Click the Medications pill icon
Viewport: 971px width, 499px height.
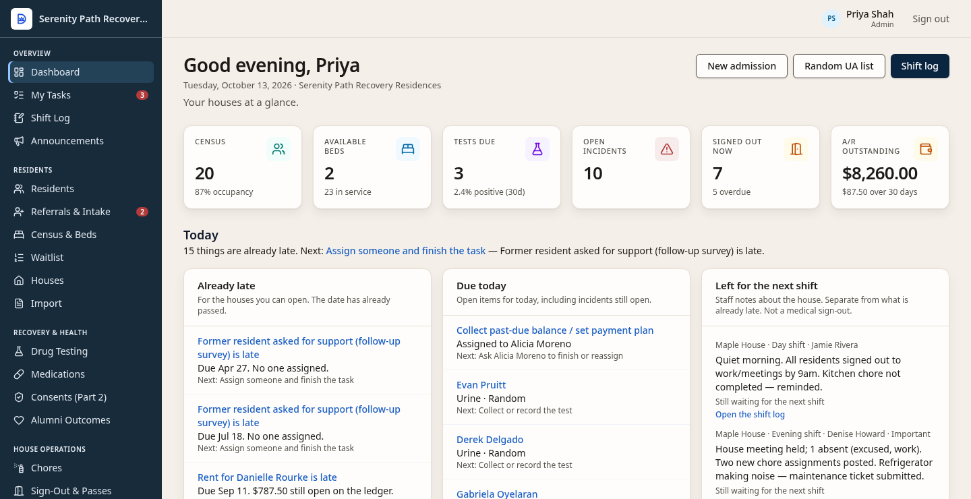click(x=19, y=374)
